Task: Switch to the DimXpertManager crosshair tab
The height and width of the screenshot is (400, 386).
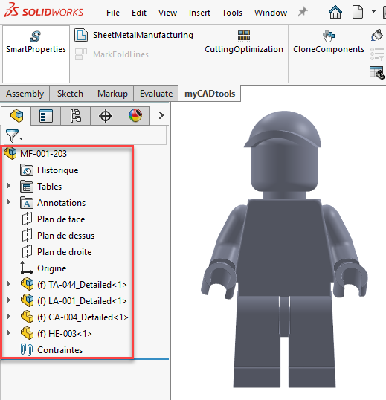Action: [106, 116]
